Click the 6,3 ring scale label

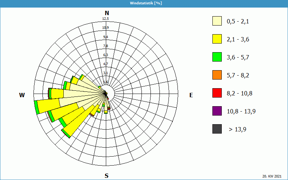105,55
